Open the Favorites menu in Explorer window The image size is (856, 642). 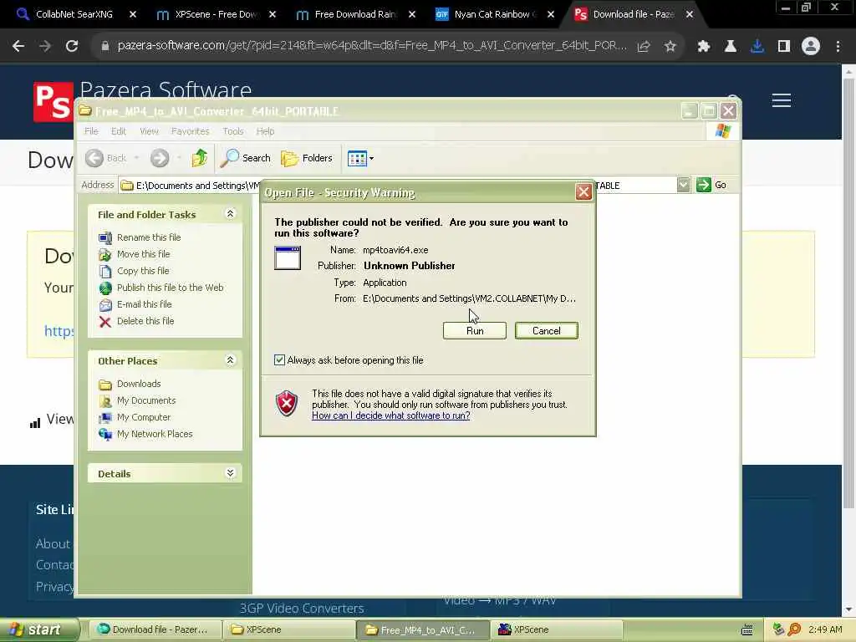(x=190, y=131)
